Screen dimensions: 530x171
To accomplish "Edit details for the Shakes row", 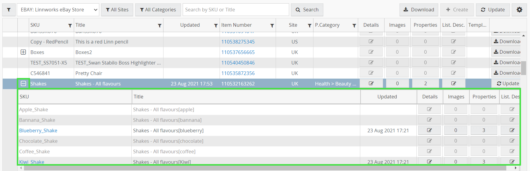I will pyautogui.click(x=371, y=83).
